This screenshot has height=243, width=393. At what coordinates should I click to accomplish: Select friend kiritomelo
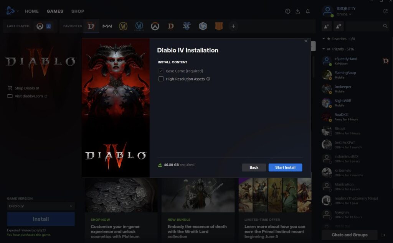pyautogui.click(x=355, y=173)
